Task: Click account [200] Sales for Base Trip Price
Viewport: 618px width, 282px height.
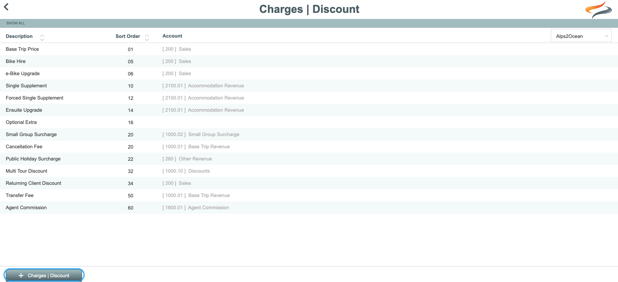Action: click(x=177, y=49)
